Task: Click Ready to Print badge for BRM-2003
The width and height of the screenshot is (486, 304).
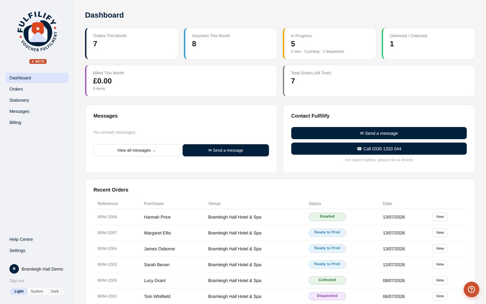Action: coord(327,264)
